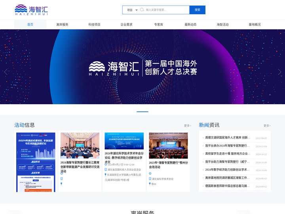The width and height of the screenshot is (285, 214).
Task: Open news 周德文调研国家海外人才离岸创新
Action: click(228, 138)
